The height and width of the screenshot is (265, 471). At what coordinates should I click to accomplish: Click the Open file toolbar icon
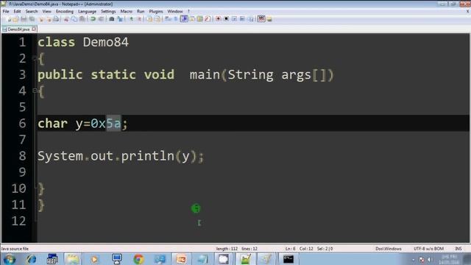(15, 19)
